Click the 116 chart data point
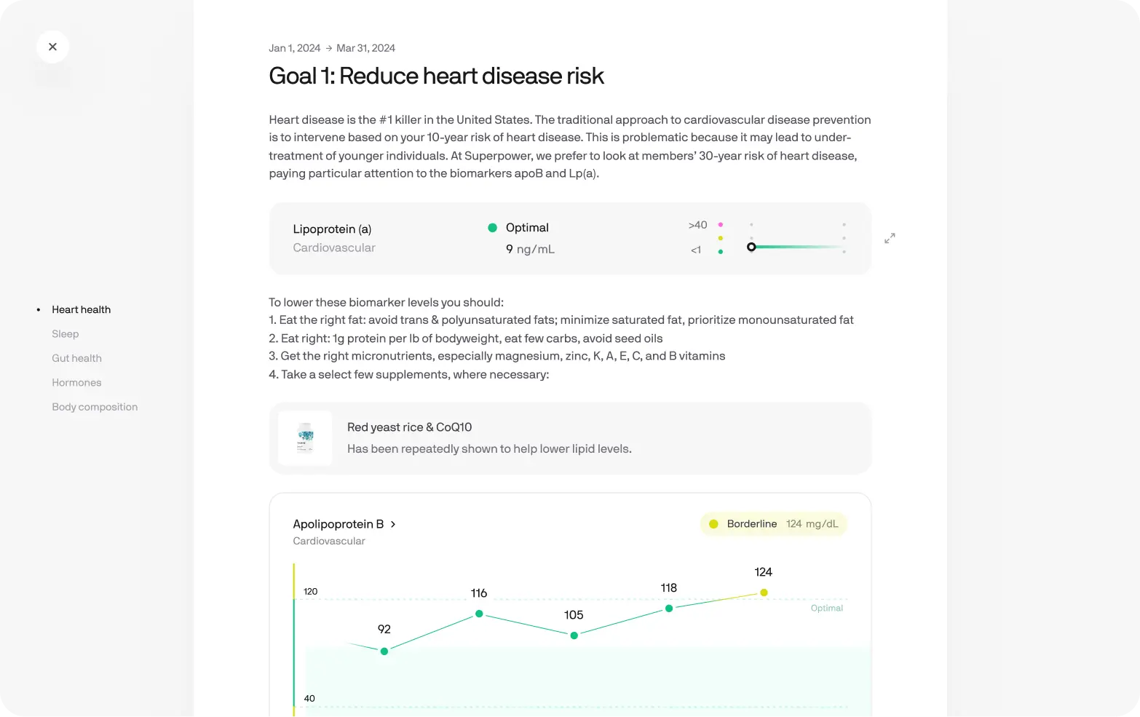 click(x=479, y=614)
